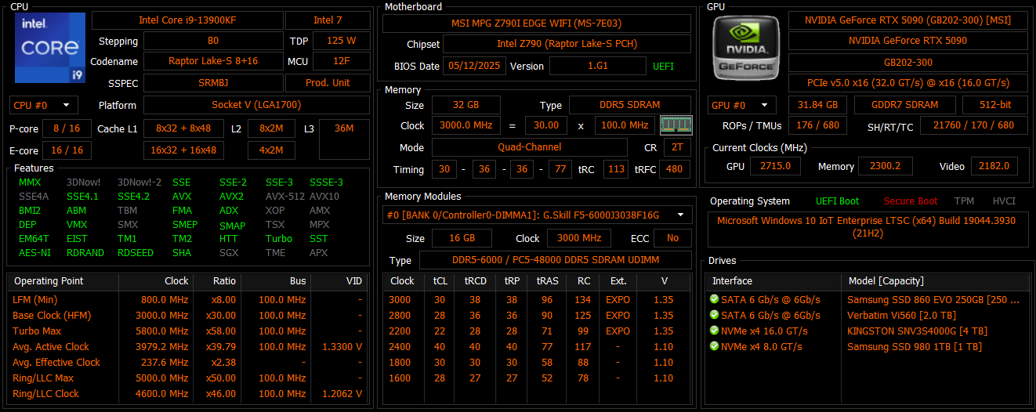Click the Secure Boot indicator

(911, 201)
